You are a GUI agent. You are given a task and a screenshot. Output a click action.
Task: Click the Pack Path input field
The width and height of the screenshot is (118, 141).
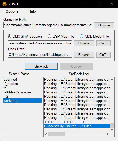point(40,55)
